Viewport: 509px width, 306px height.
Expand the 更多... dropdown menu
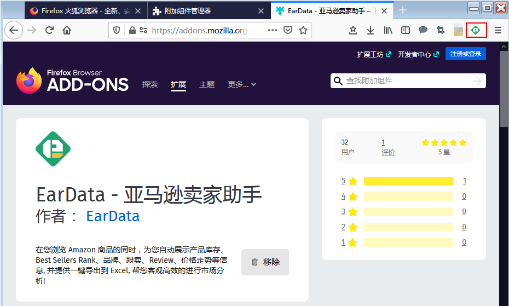click(x=242, y=84)
